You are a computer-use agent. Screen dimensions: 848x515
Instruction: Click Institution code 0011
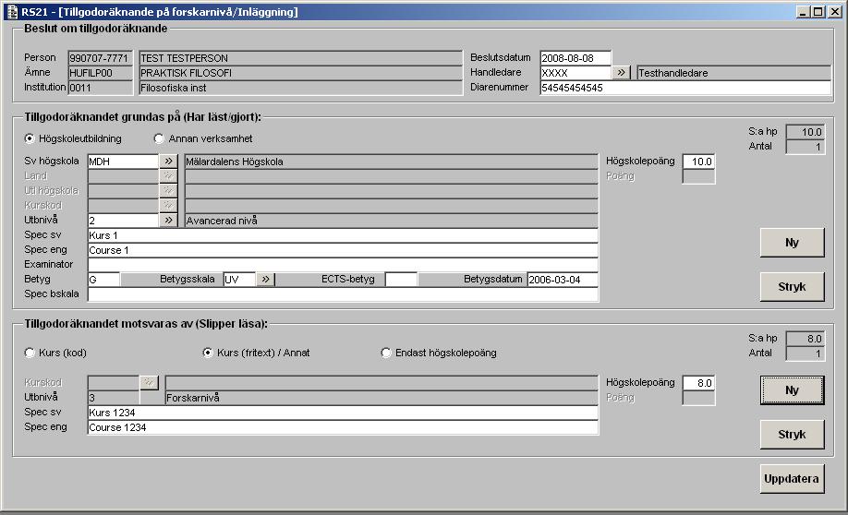pos(101,88)
